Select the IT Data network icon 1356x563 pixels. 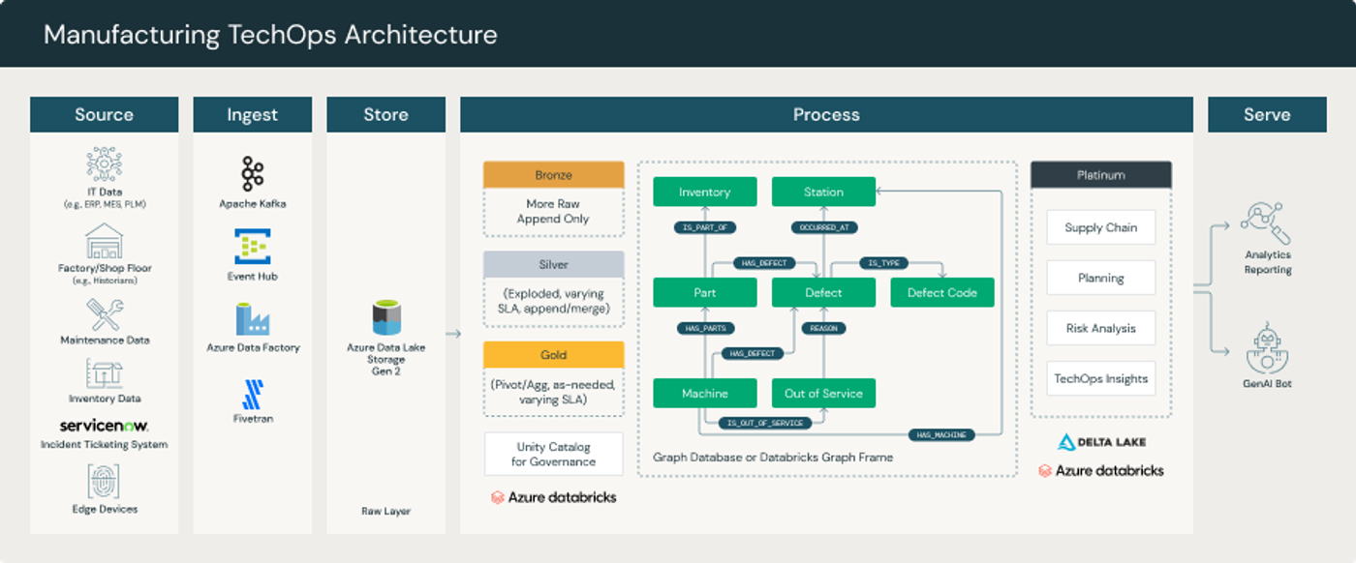click(105, 165)
